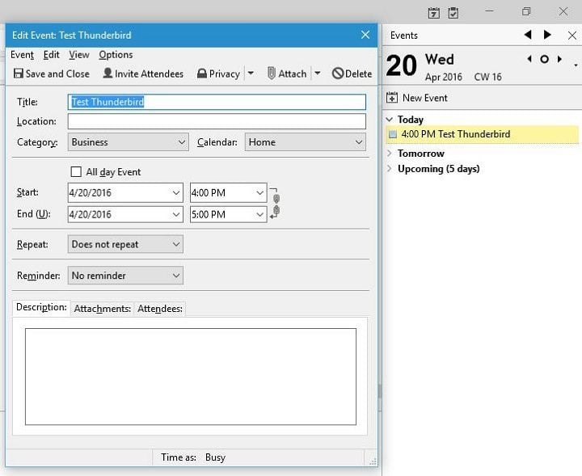The image size is (582, 476).
Task: Open the Attach dropdown arrow
Action: click(x=318, y=74)
